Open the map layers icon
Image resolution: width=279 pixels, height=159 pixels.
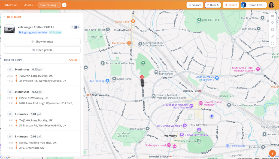pyautogui.click(x=272, y=16)
